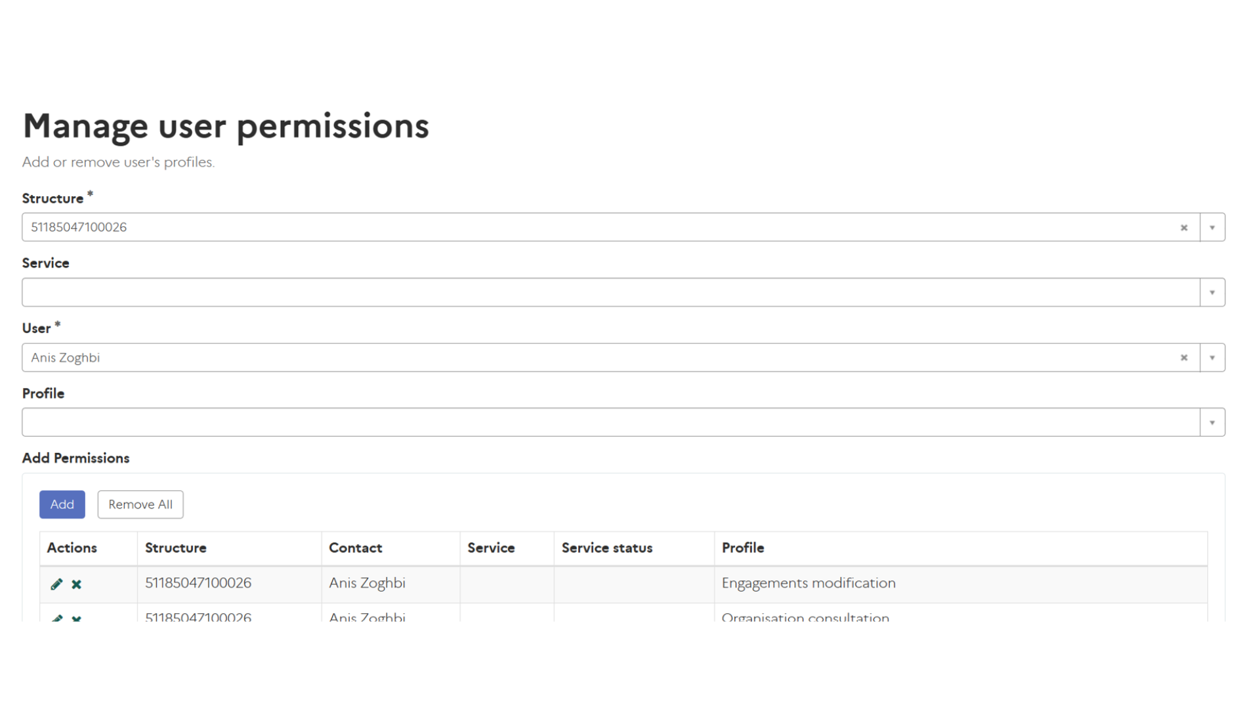1260x709 pixels.
Task: Expand the User dropdown arrow
Action: (1212, 358)
